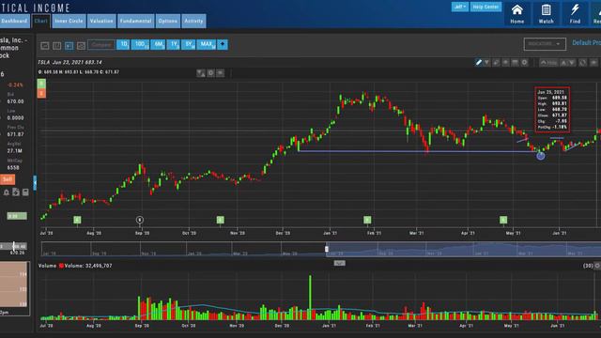
Task: Toggle the eye visibility icon in drawing toolbar
Action: pyautogui.click(x=505, y=63)
